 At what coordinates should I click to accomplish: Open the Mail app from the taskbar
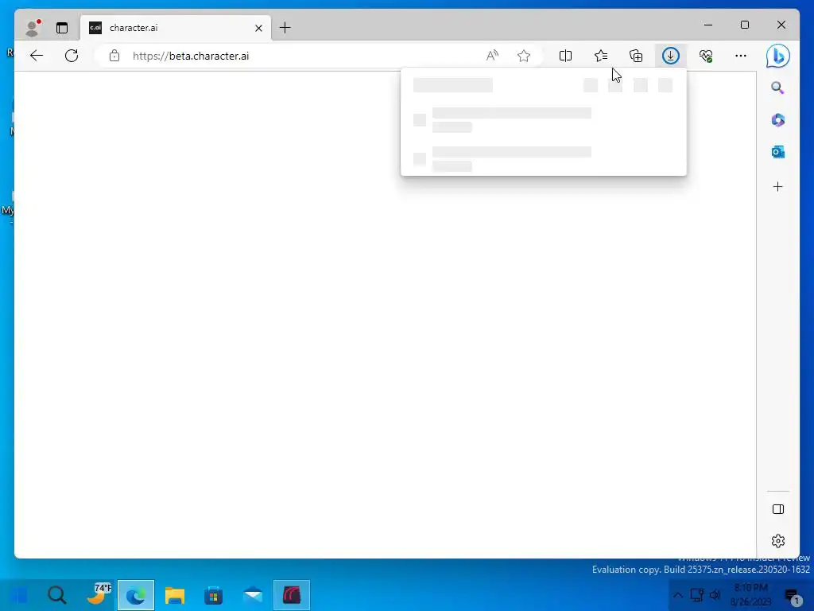[x=253, y=595]
